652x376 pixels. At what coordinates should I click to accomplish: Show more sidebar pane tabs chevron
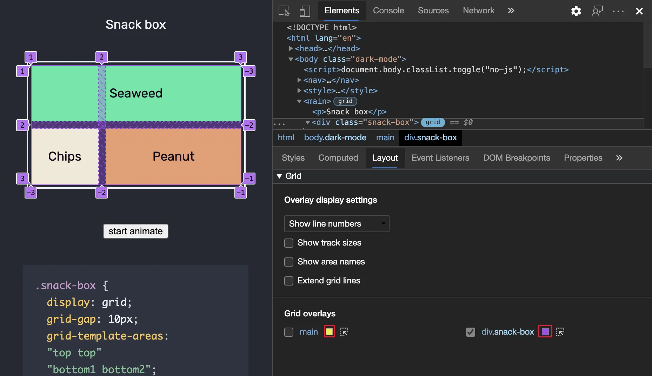[619, 158]
